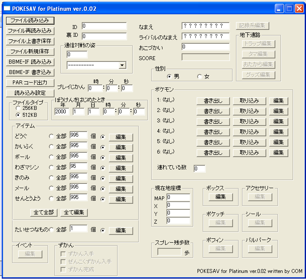Click BBME-IF 書き込み button
Screen dimensions: 306x279
[x=30, y=72]
